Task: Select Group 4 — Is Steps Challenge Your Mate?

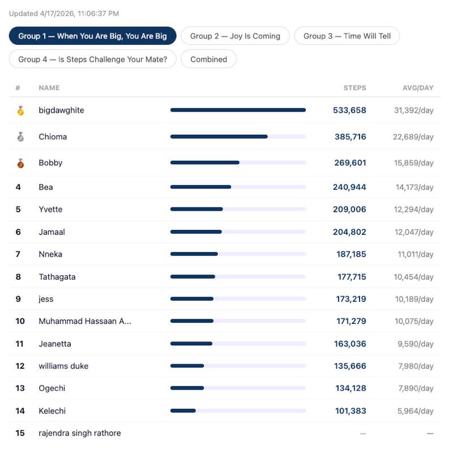Action: point(93,59)
